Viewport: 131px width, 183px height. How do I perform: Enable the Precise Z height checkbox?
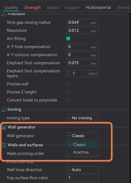[68, 92]
